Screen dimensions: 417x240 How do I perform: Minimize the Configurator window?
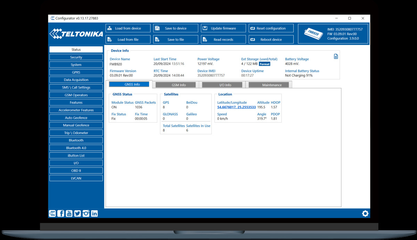[337, 18]
